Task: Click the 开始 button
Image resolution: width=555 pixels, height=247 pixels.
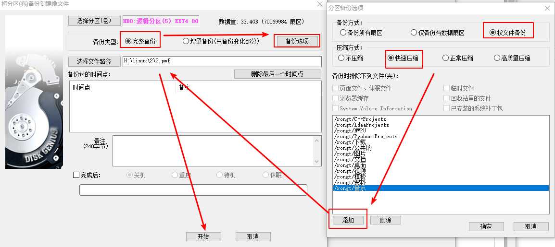Action: pyautogui.click(x=203, y=236)
